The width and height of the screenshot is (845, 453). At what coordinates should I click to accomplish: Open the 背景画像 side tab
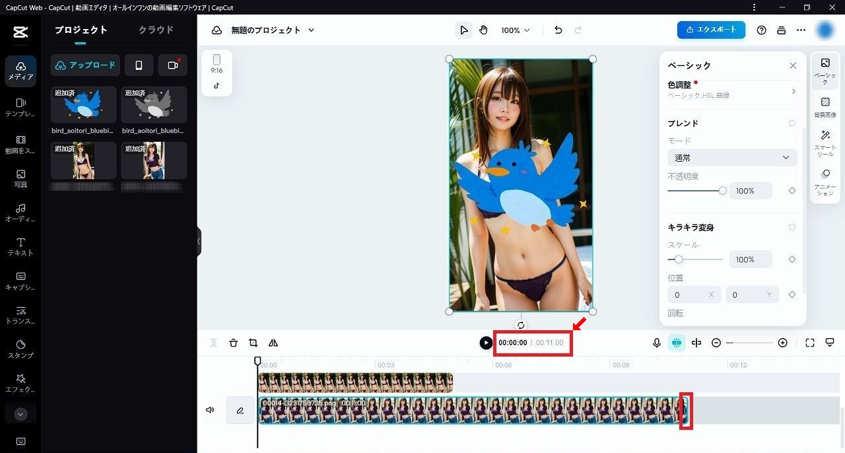click(x=825, y=107)
